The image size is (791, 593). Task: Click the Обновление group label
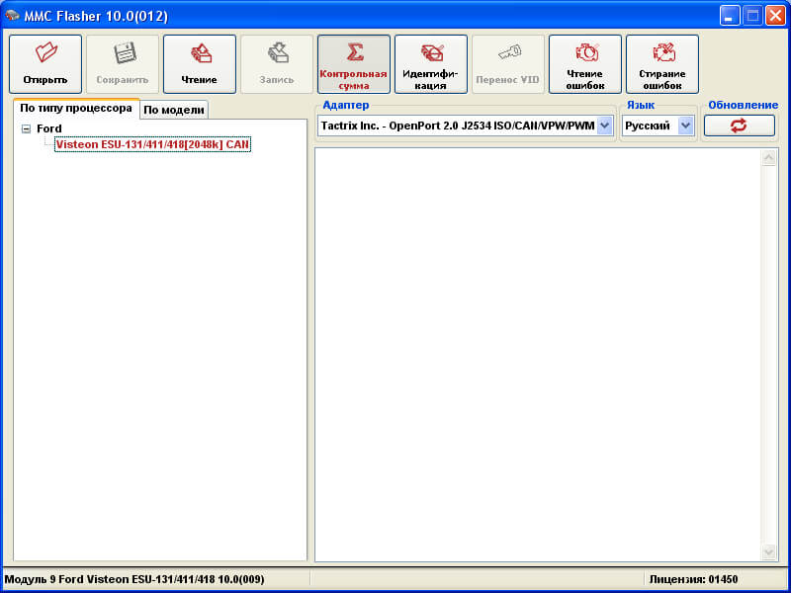(744, 105)
